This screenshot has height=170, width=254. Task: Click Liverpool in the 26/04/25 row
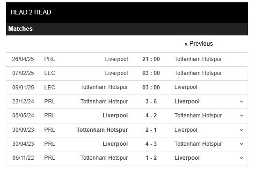point(116,59)
